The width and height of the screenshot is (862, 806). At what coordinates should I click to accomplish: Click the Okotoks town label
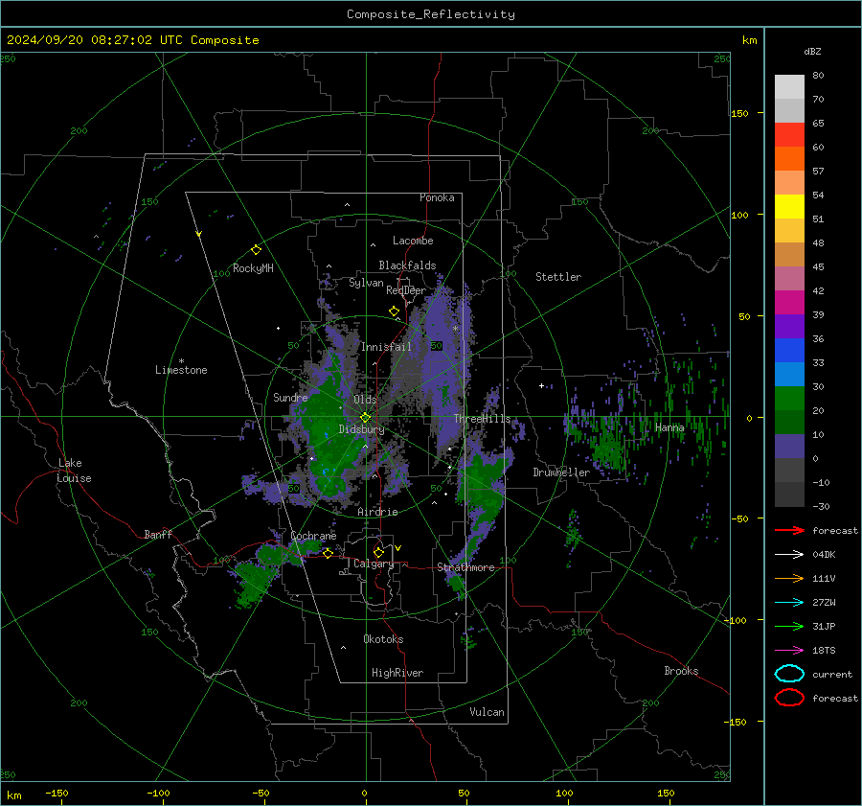[x=383, y=639]
